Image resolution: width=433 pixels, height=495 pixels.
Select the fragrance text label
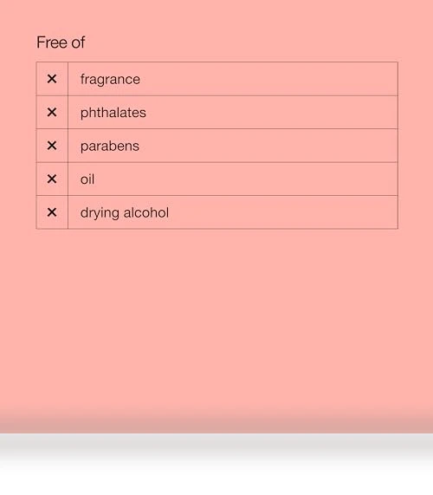coord(110,80)
